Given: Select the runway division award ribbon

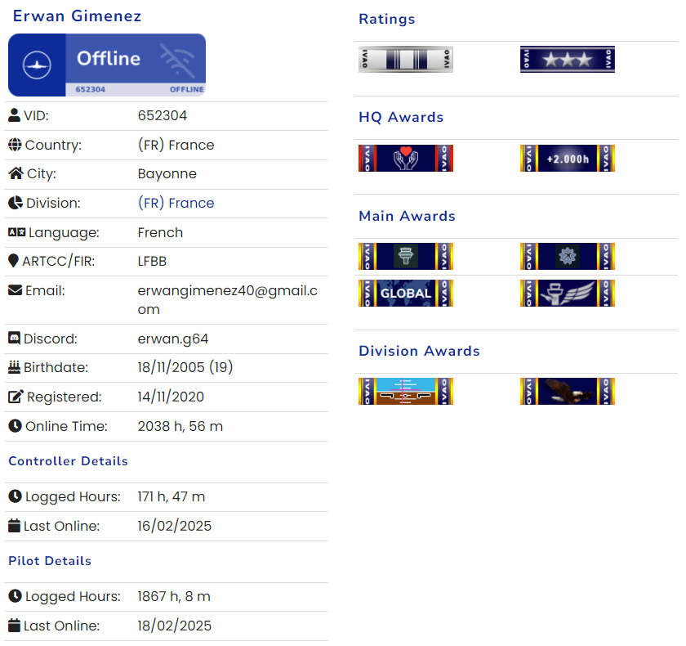Looking at the screenshot, I should [x=405, y=392].
